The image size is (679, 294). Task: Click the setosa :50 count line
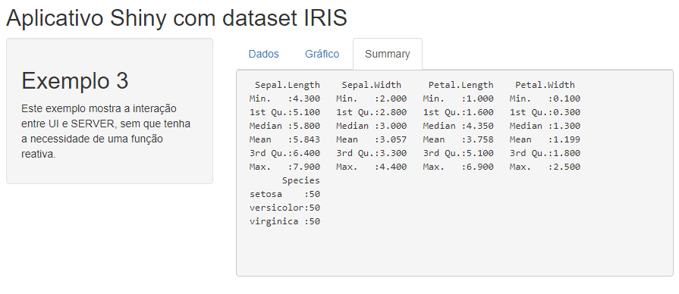point(284,194)
